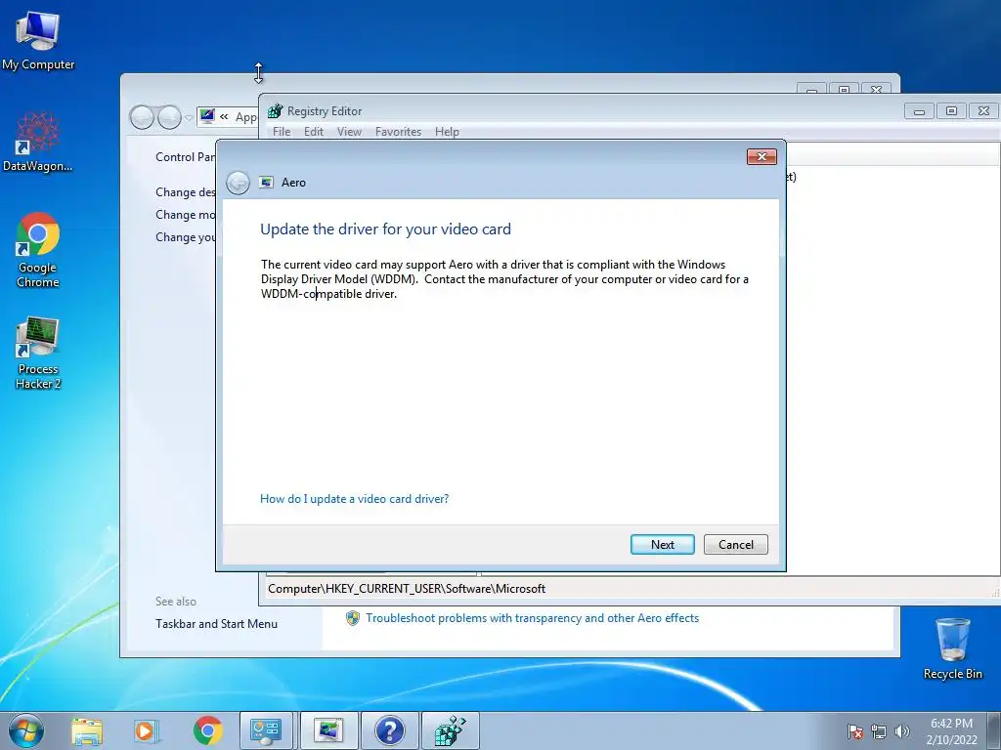The width and height of the screenshot is (1001, 750).
Task: Open the File menu in Registry Editor
Action: pos(282,132)
